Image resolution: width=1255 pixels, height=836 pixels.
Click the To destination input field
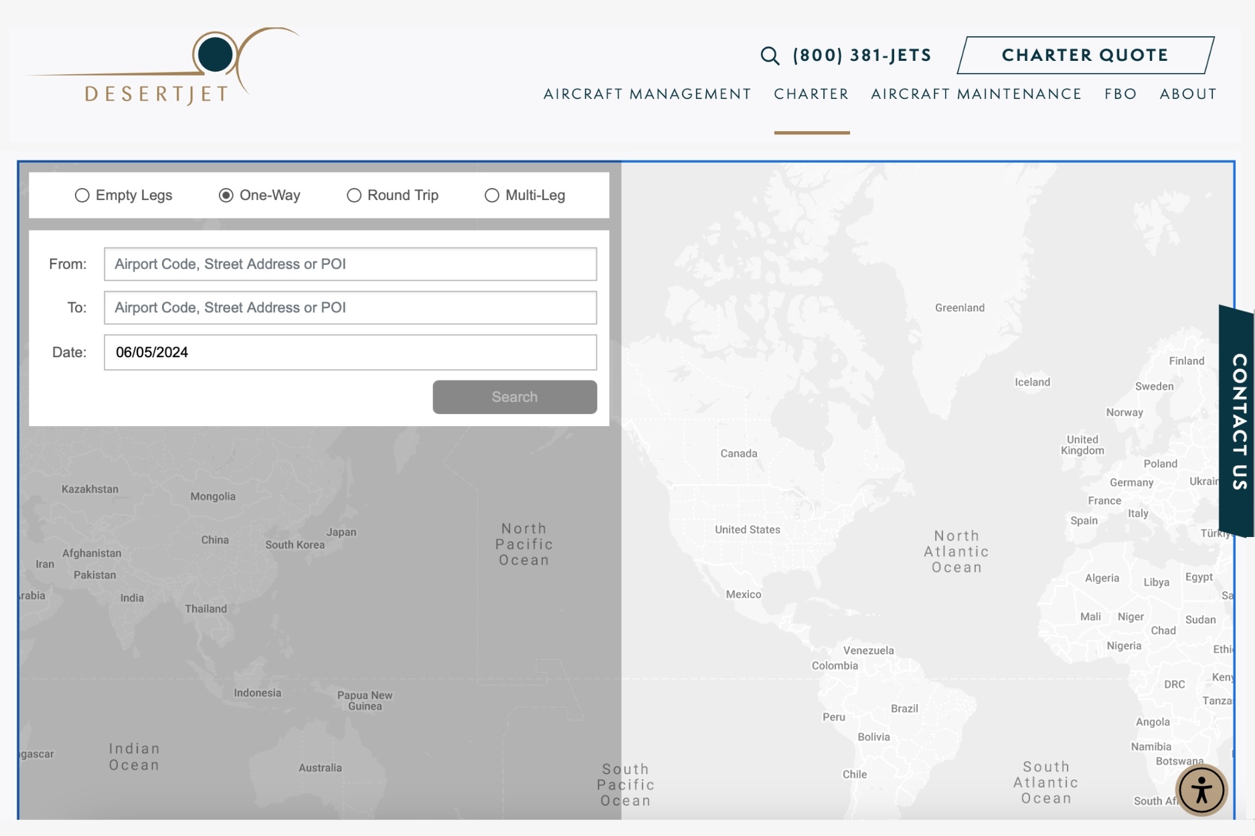pyautogui.click(x=350, y=308)
